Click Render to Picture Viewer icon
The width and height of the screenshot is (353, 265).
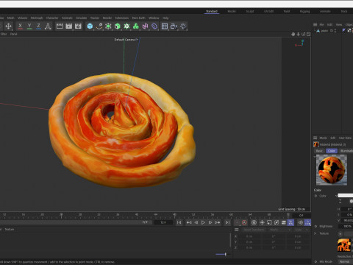(x=69, y=26)
